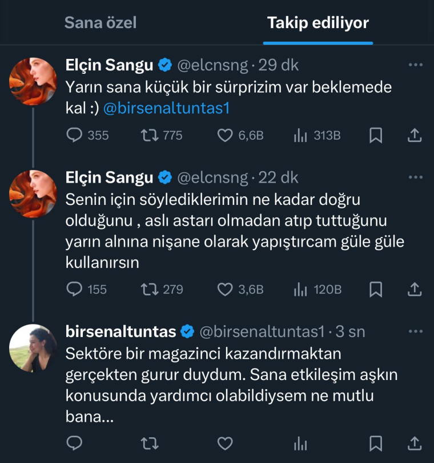Share the tweet with 120B views

[415, 290]
